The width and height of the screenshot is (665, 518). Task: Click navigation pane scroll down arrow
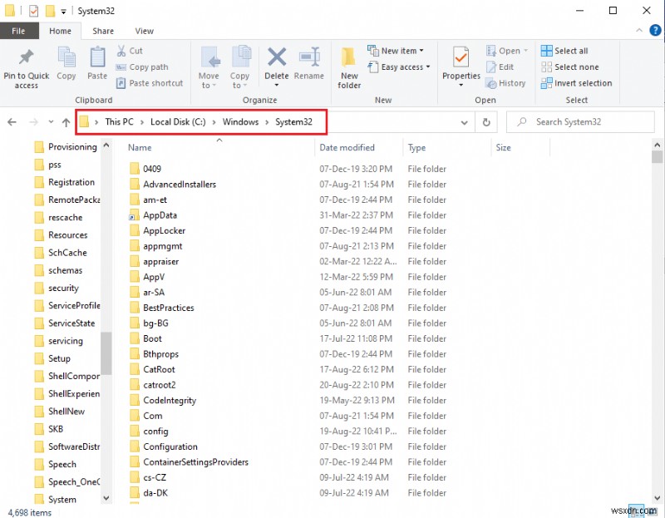pyautogui.click(x=106, y=498)
